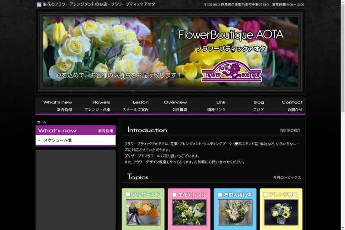This screenshot has height=230, width=345.
Task: Visit the Blog ブログ menu item
Action: point(258,106)
